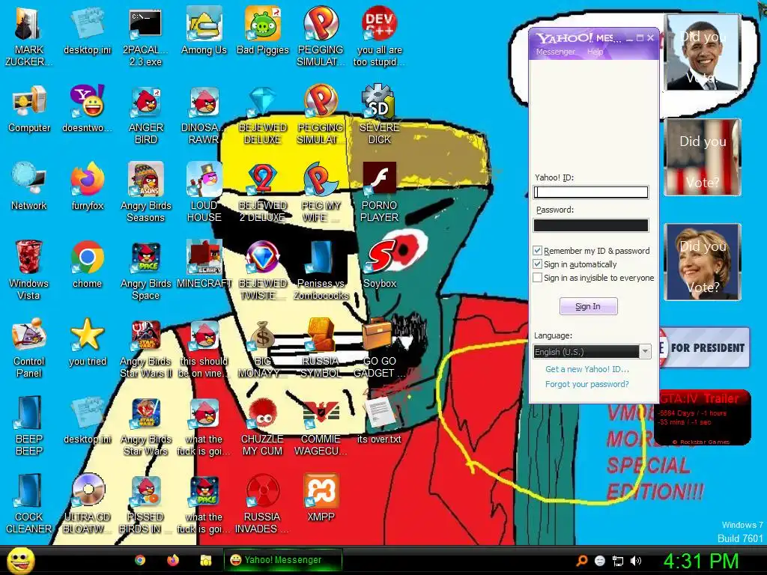
Task: Click the network tray icon
Action: click(x=618, y=561)
